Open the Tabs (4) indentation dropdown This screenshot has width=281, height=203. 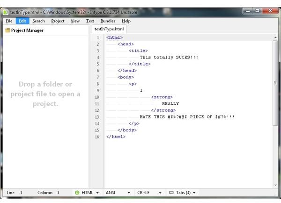pyautogui.click(x=182, y=193)
